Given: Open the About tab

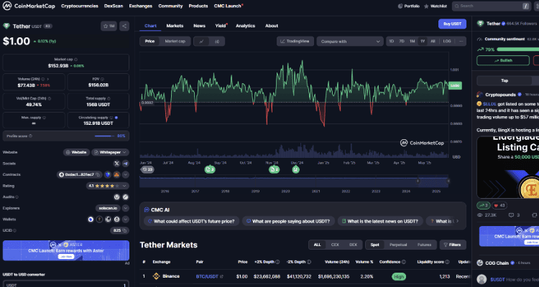Looking at the screenshot, I should (272, 26).
